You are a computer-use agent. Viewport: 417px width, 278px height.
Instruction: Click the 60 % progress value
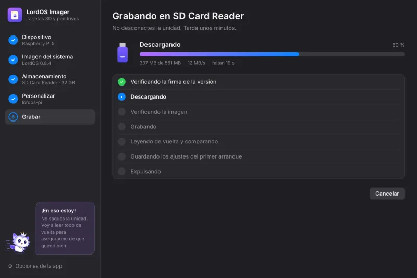(398, 45)
